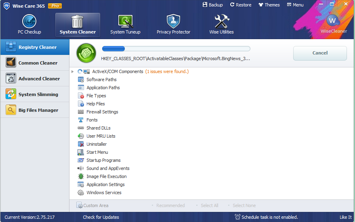Click the Check for Updates link
Viewport: 355px width, 222px height.
101,217
